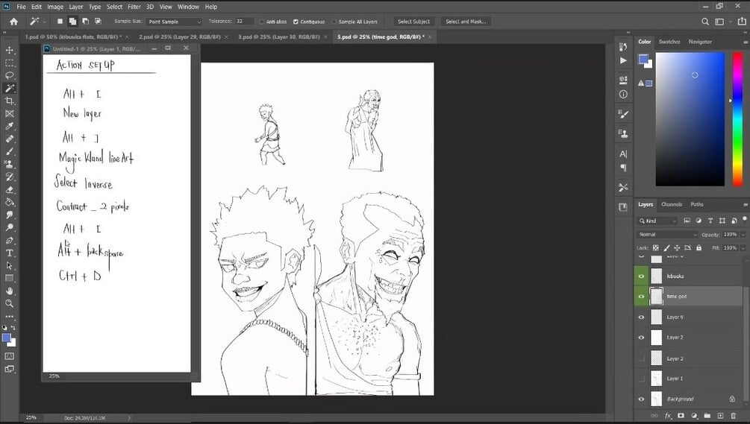The height and width of the screenshot is (424, 750).
Task: Hide the Background layer
Action: (642, 399)
